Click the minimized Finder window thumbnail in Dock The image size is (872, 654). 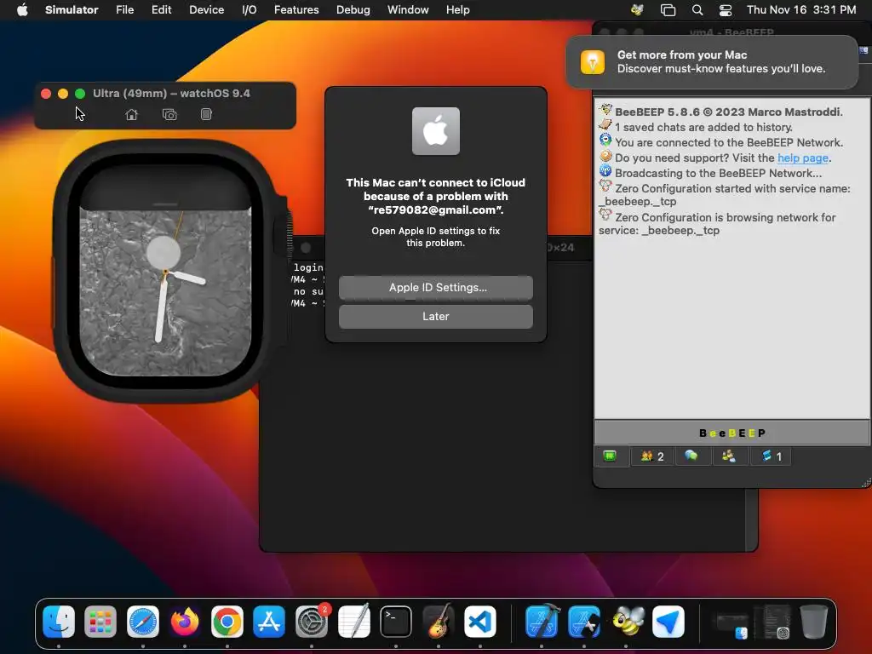pos(731,622)
